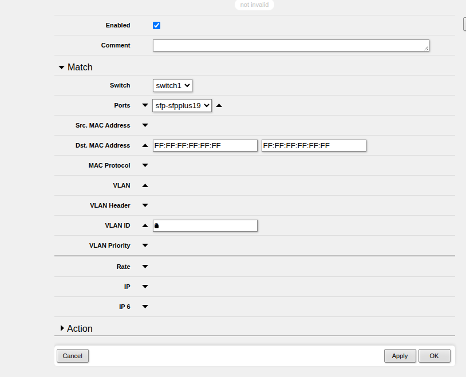The width and height of the screenshot is (466, 377).
Task: Expand the Rate field
Action: pos(145,267)
